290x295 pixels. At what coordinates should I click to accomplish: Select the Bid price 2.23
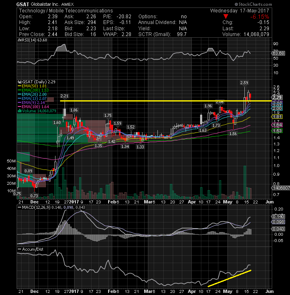[x=91, y=29]
